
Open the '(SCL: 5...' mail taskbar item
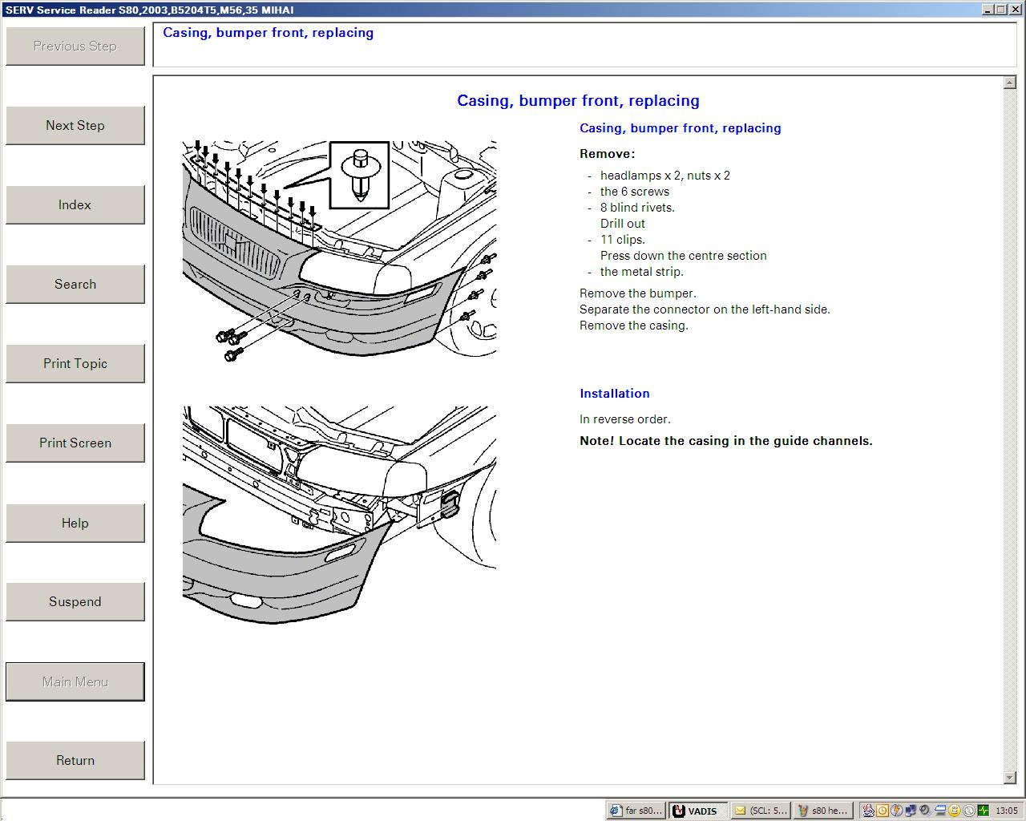761,811
